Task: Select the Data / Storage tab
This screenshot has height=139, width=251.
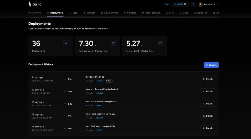Action: tap(151, 13)
